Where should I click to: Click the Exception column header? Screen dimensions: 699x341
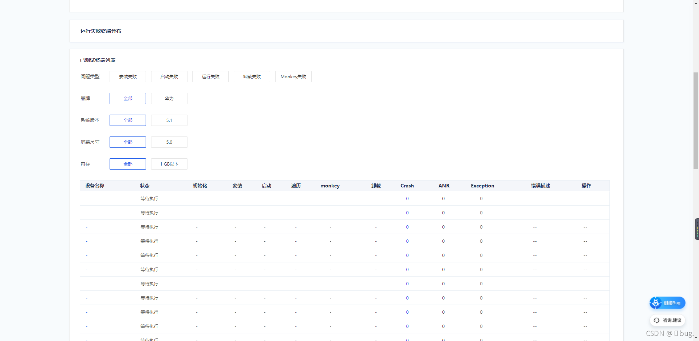(482, 186)
